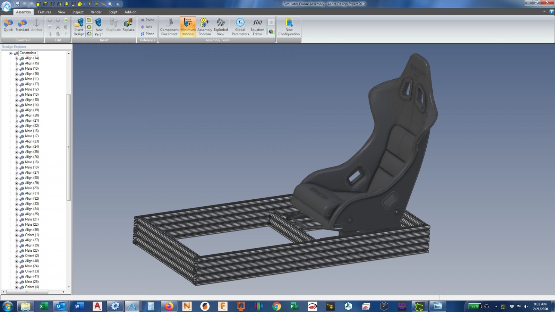555x312 pixels.
Task: Click the zoom magnifier in quick access toolbar
Action: click(110, 4)
